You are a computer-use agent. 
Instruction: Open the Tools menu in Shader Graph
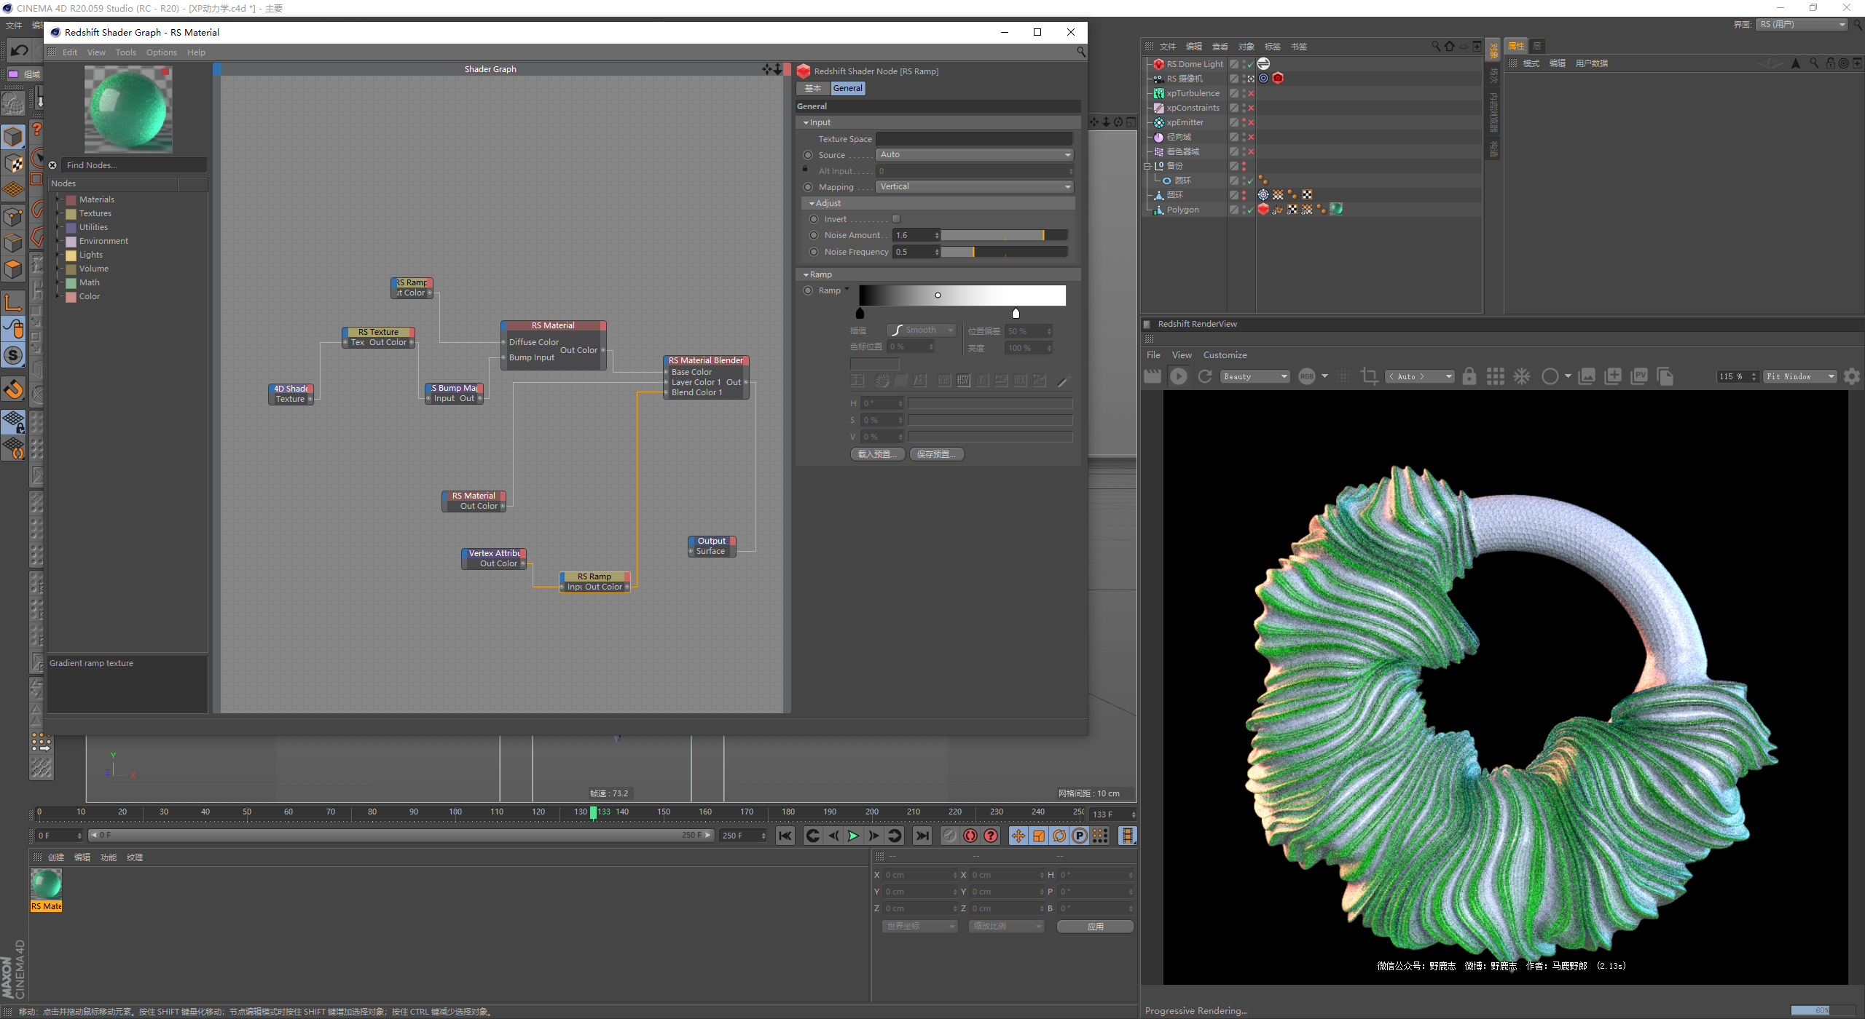point(125,52)
